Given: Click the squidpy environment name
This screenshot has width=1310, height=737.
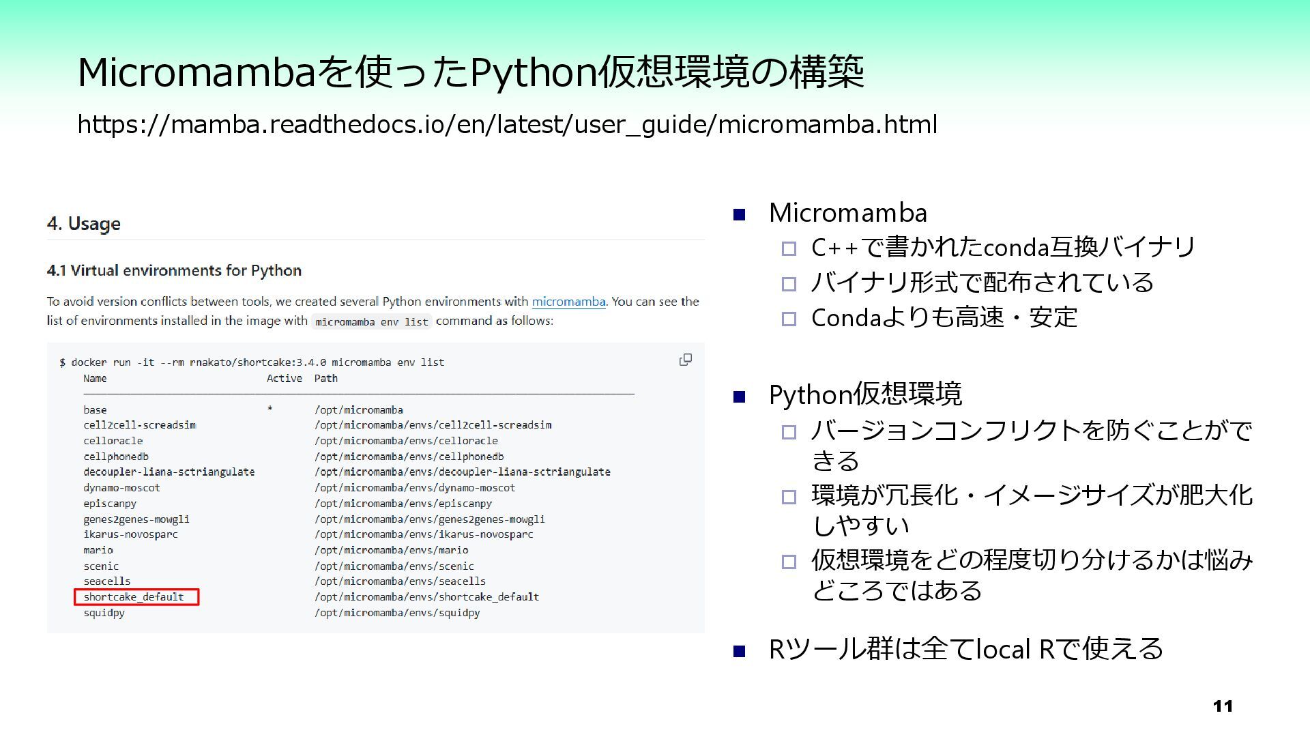Looking at the screenshot, I should 104,613.
